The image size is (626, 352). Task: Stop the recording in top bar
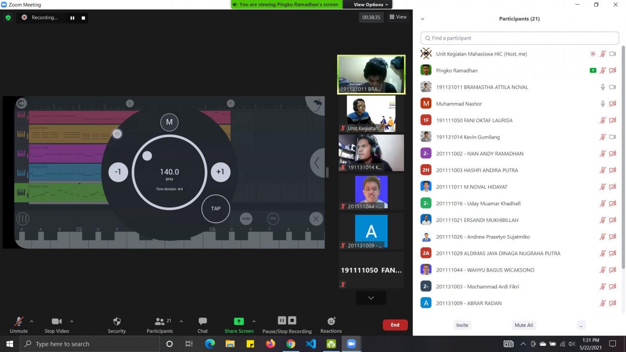[x=83, y=18]
